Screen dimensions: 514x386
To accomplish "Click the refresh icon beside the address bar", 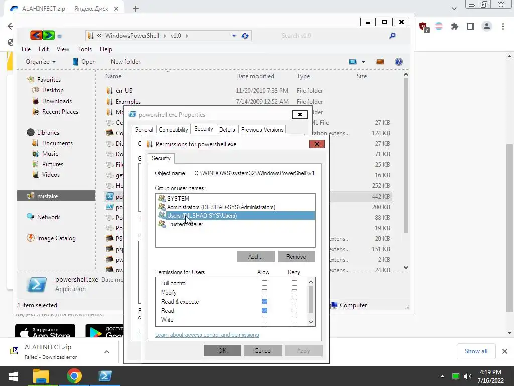I will click(245, 36).
